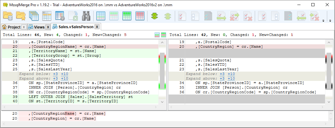Check all items in right toolbar group
335x128 pixels.
(262, 16)
